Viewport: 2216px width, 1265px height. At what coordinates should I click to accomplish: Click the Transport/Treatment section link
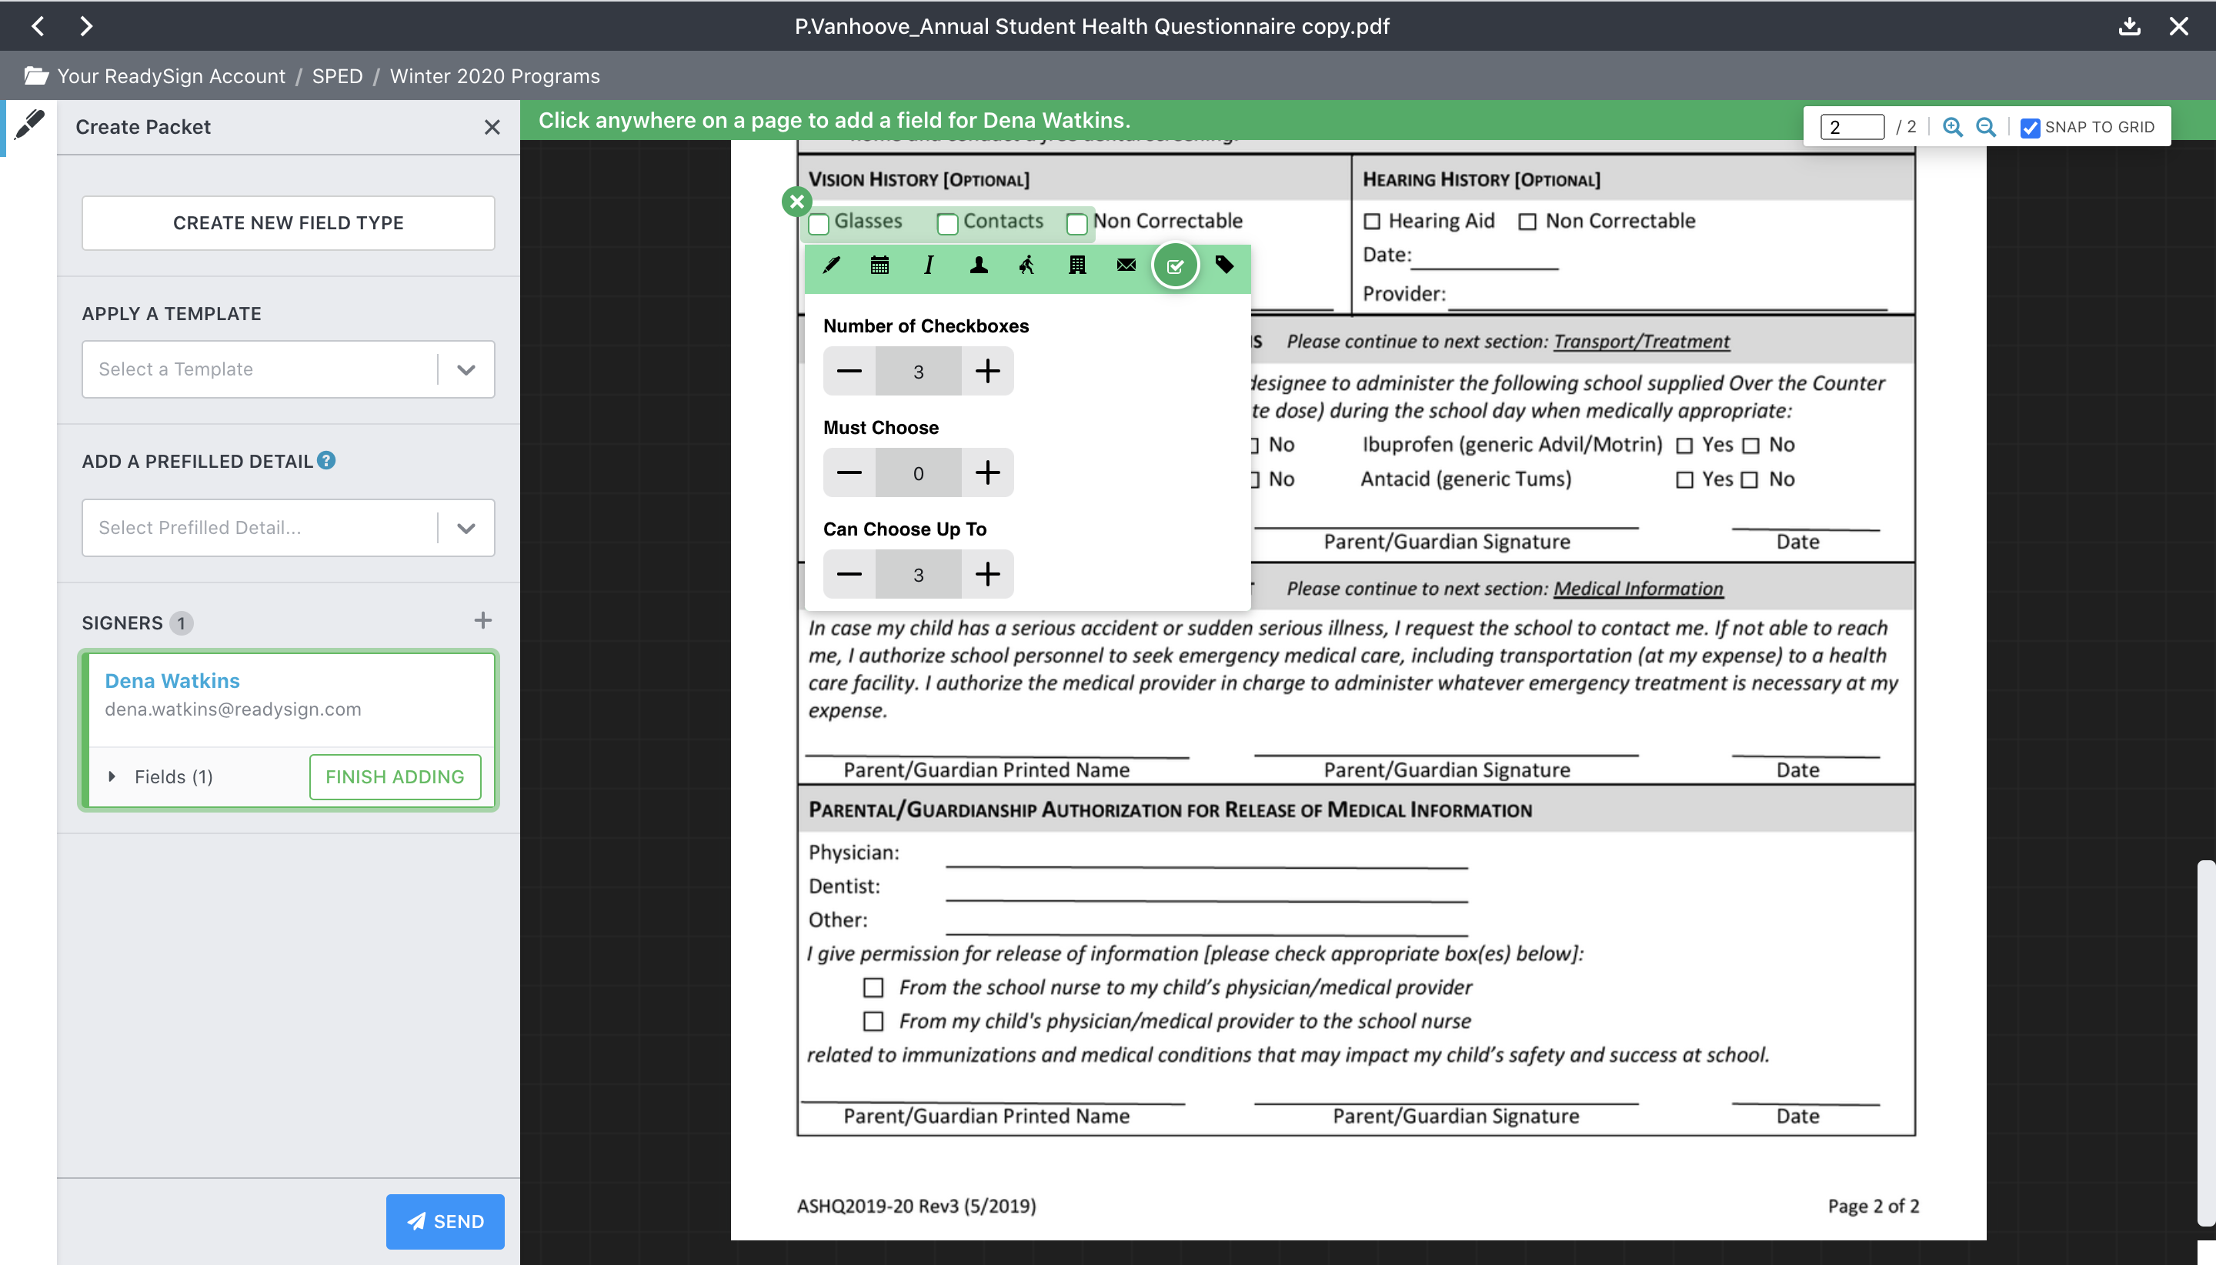click(x=1641, y=342)
